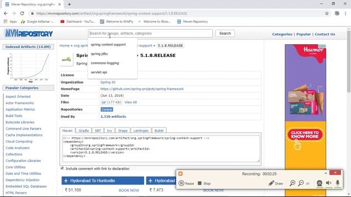Click the Central repository badge
351x197 pixels.
coord(107,109)
